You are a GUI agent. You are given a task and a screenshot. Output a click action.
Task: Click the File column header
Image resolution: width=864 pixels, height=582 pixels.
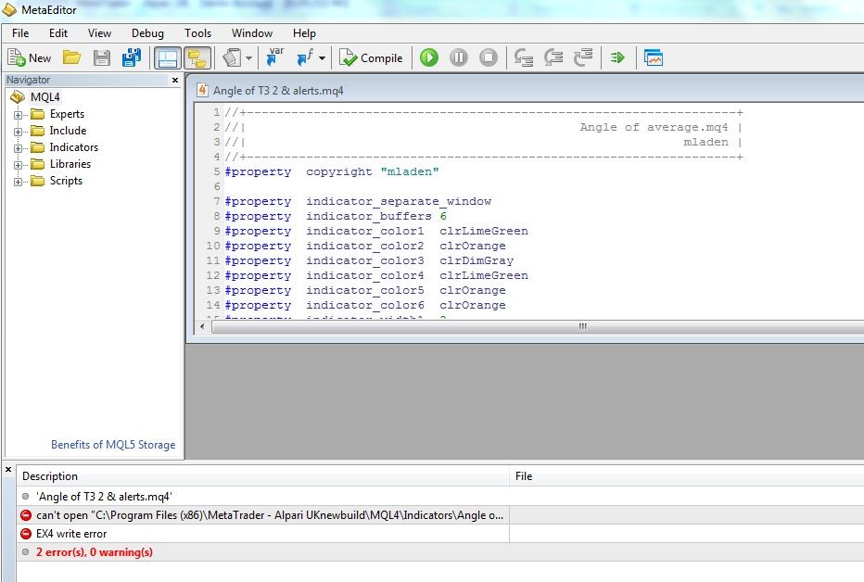click(x=687, y=475)
